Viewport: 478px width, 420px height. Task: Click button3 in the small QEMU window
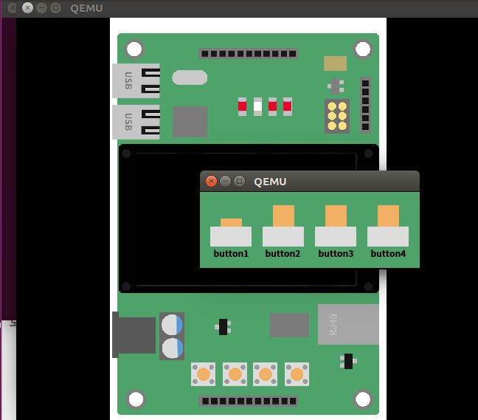click(336, 226)
